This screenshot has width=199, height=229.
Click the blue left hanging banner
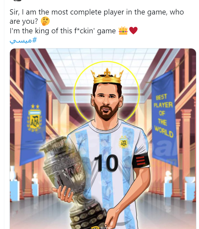coord(33,117)
